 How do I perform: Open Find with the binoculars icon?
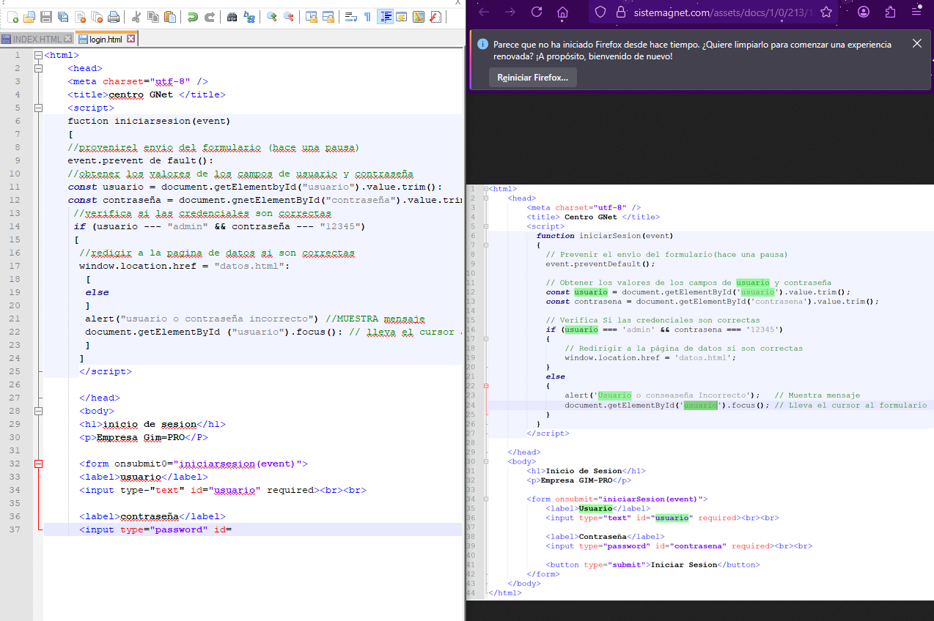pos(232,17)
